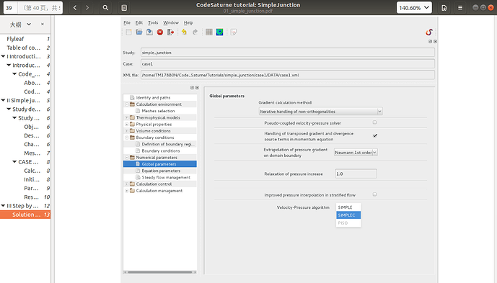This screenshot has height=283, width=497.
Task: Click the Code_Saturne logo icon
Action: click(429, 32)
